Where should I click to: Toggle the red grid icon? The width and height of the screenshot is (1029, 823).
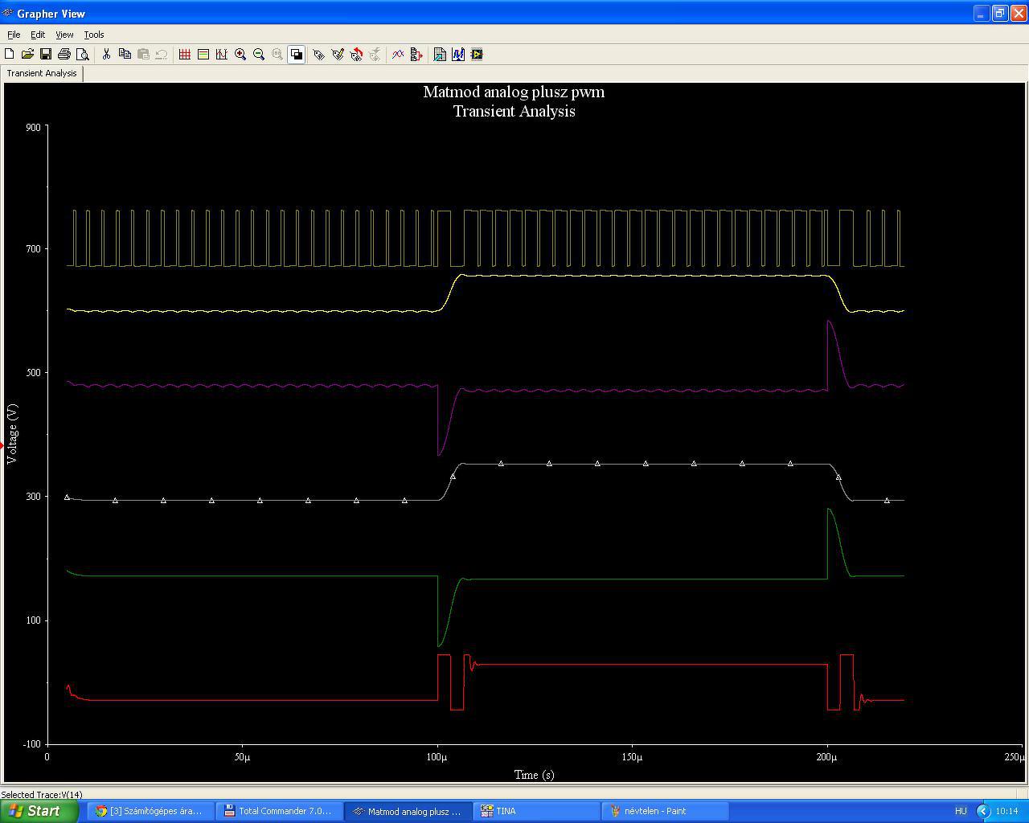pos(185,54)
